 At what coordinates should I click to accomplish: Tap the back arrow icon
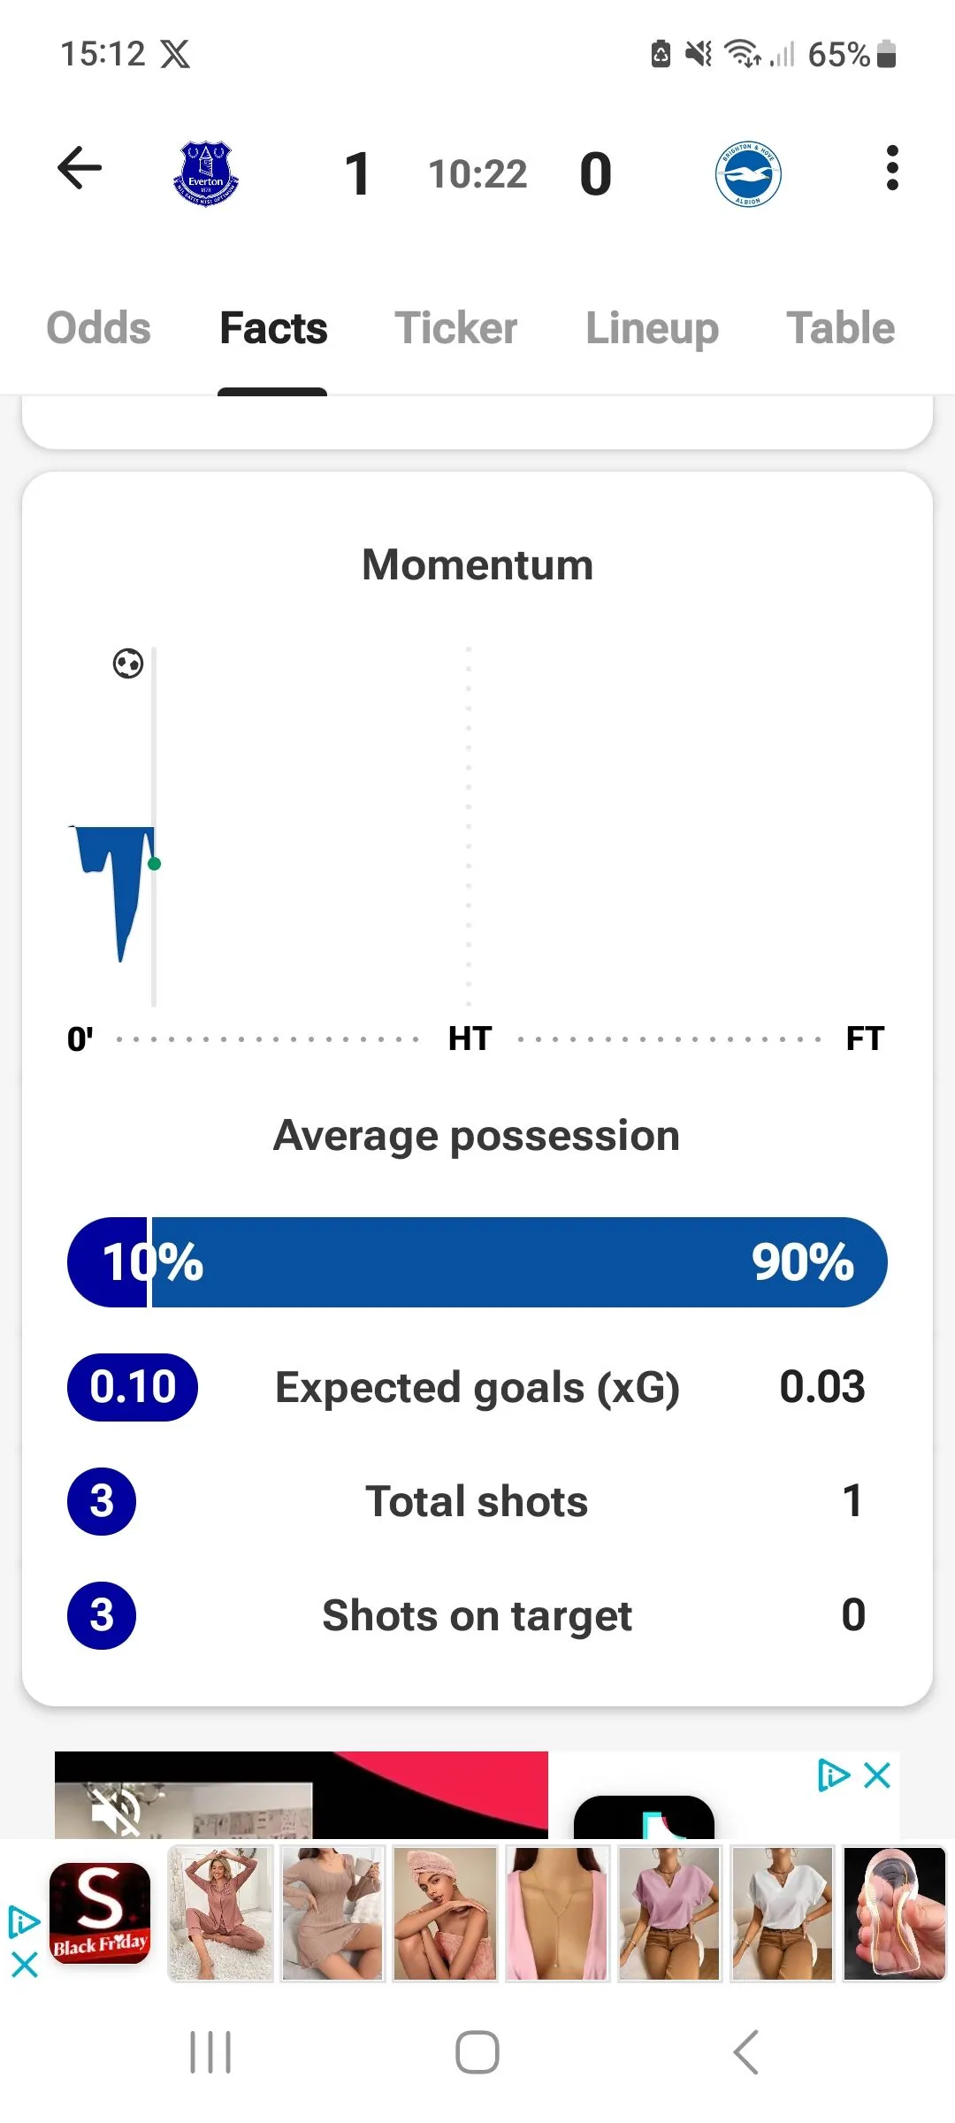(80, 168)
